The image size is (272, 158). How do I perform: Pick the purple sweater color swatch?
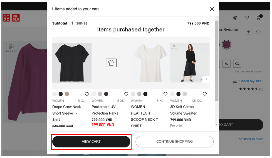[227, 45]
